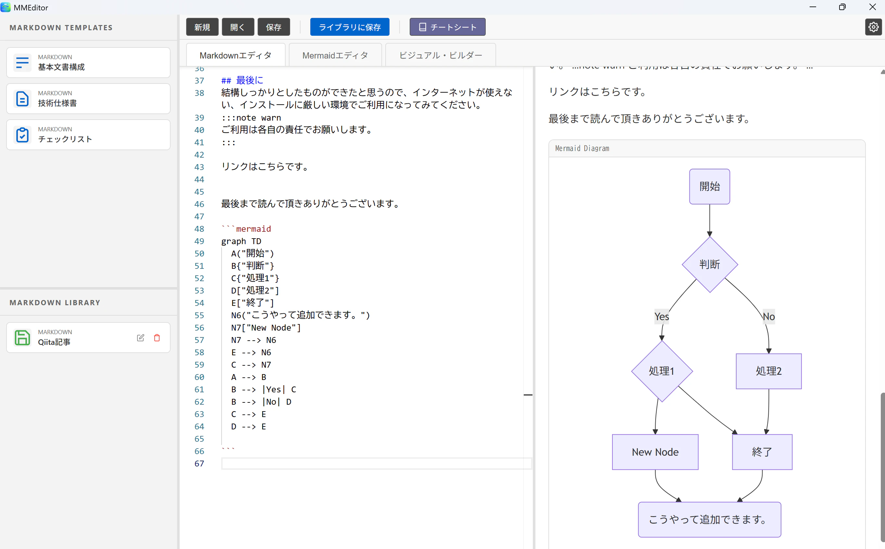Click the No edge label
This screenshot has width=885, height=549.
point(768,317)
